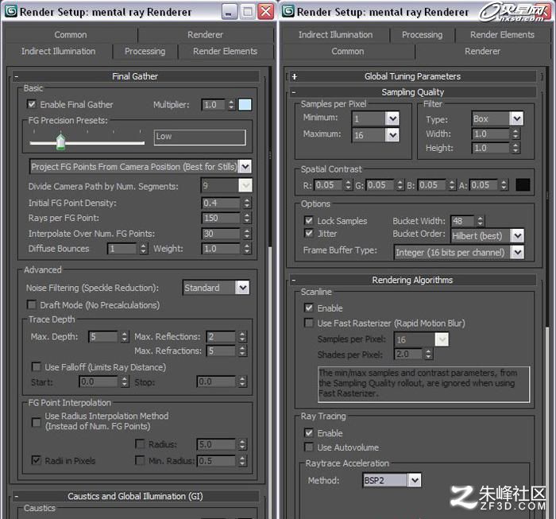Click Final Gather Multiplier spinner arrows

tap(232, 104)
